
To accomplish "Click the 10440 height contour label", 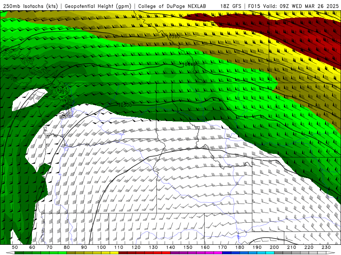I will click(189, 65).
